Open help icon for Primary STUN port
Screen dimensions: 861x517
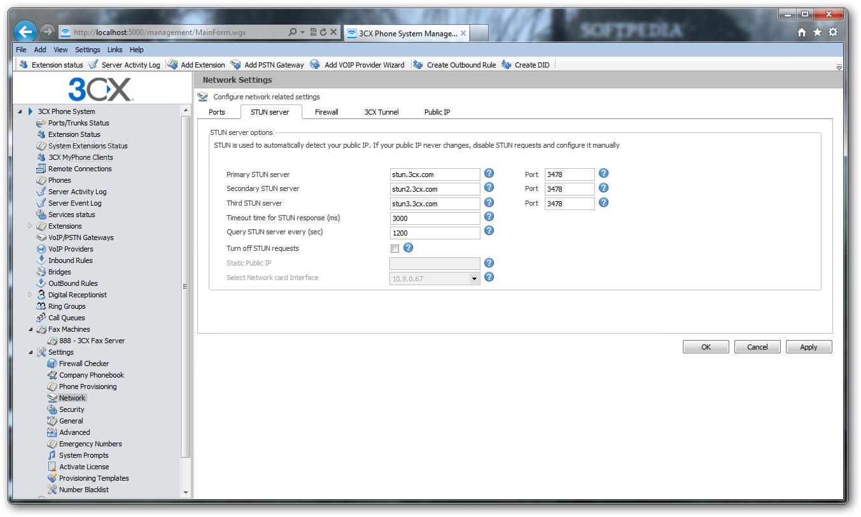tap(604, 173)
